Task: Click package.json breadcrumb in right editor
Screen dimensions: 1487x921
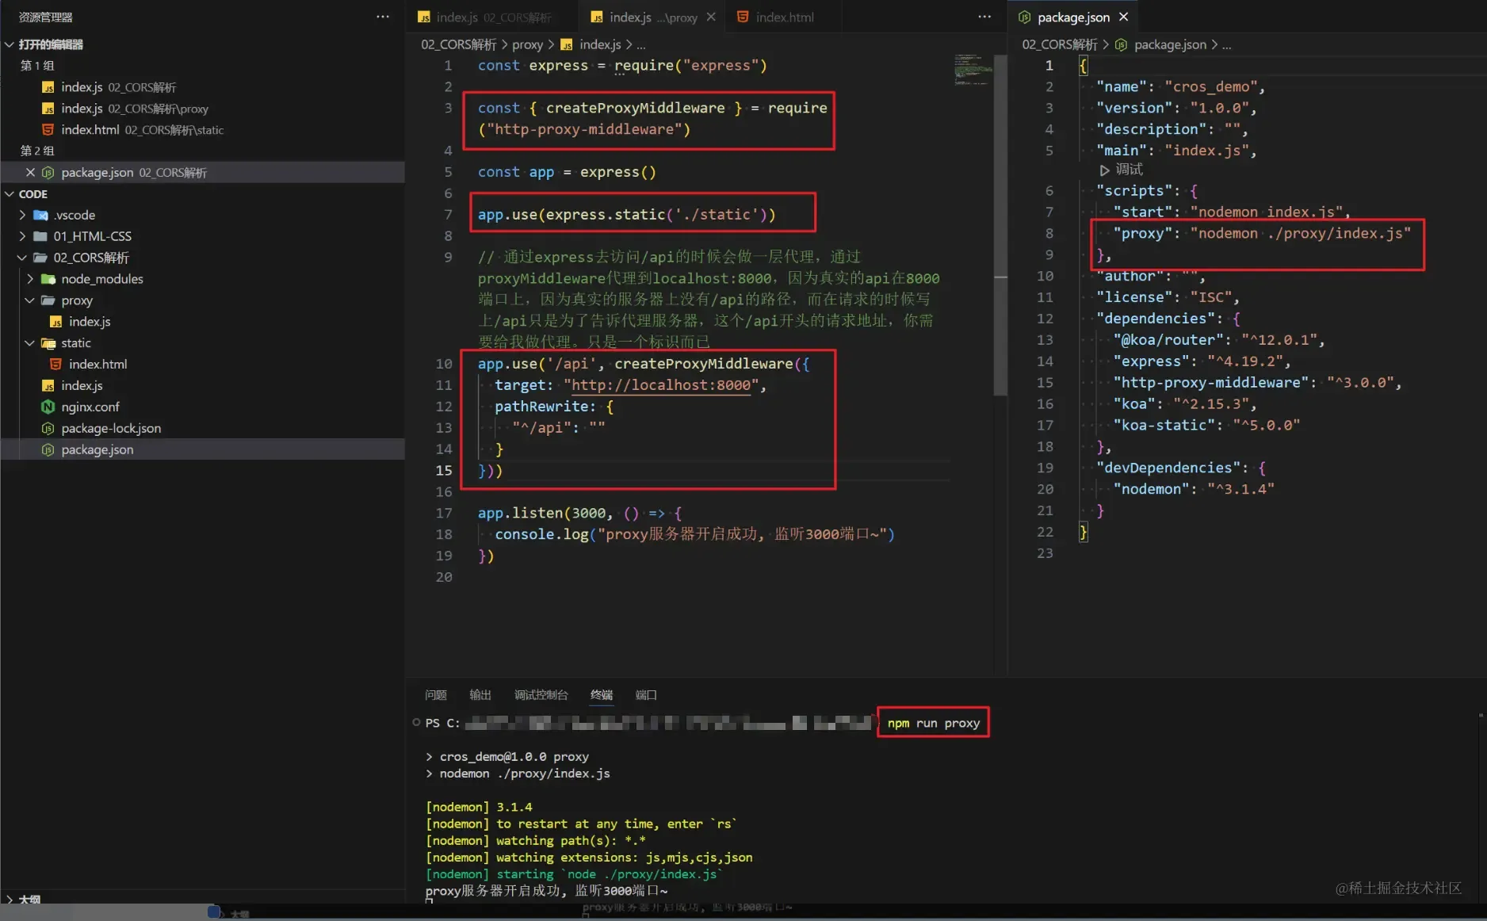Action: [1170, 45]
